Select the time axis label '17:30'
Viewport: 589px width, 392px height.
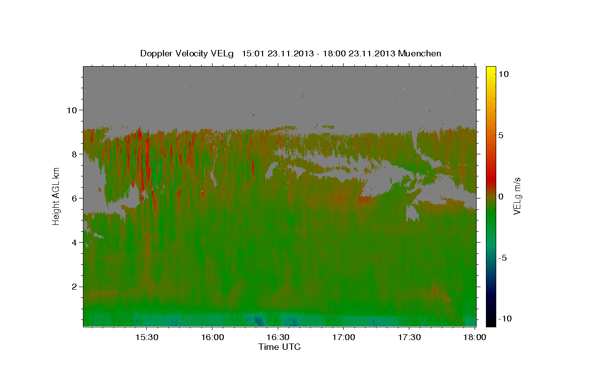tap(409, 337)
